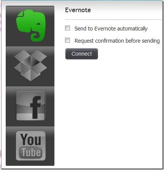Click the "Request confirmation before sending" label text
Viewport: 164px width, 170px height.
pyautogui.click(x=117, y=41)
